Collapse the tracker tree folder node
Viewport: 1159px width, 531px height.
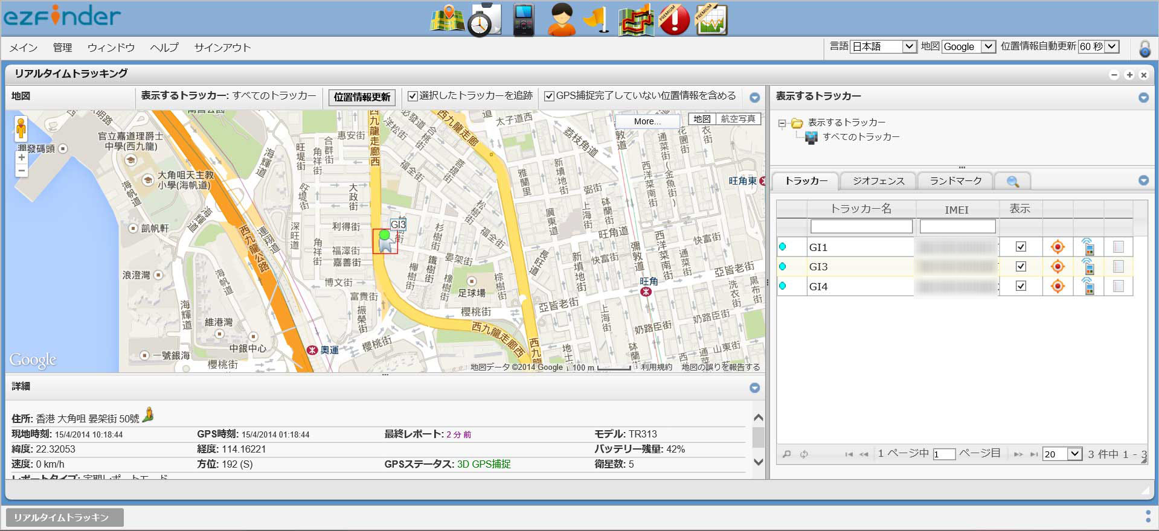pos(782,123)
